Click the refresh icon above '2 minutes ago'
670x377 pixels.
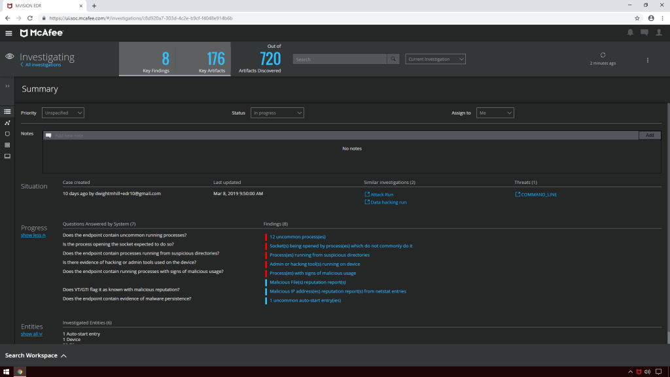coord(603,55)
